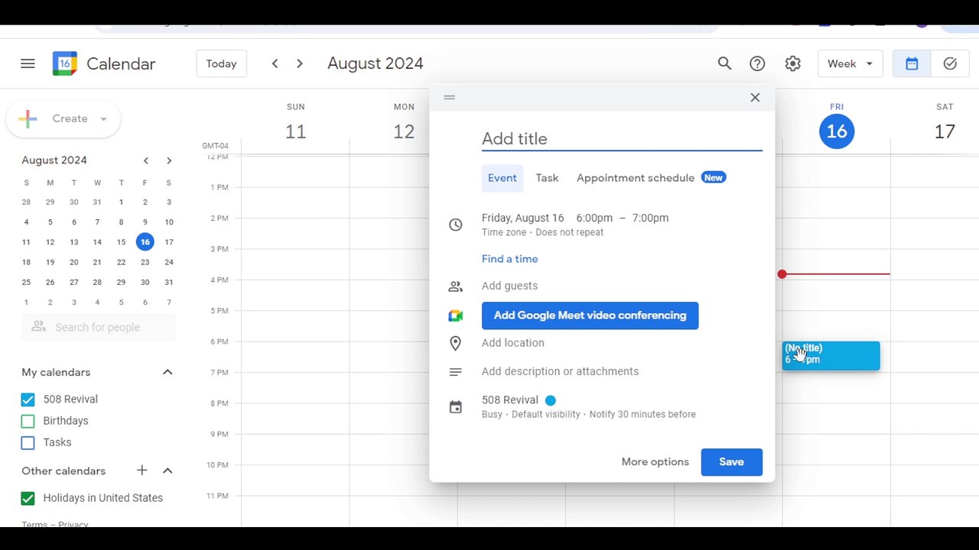This screenshot has height=550, width=979.
Task: Click the Add title field
Action: [622, 139]
